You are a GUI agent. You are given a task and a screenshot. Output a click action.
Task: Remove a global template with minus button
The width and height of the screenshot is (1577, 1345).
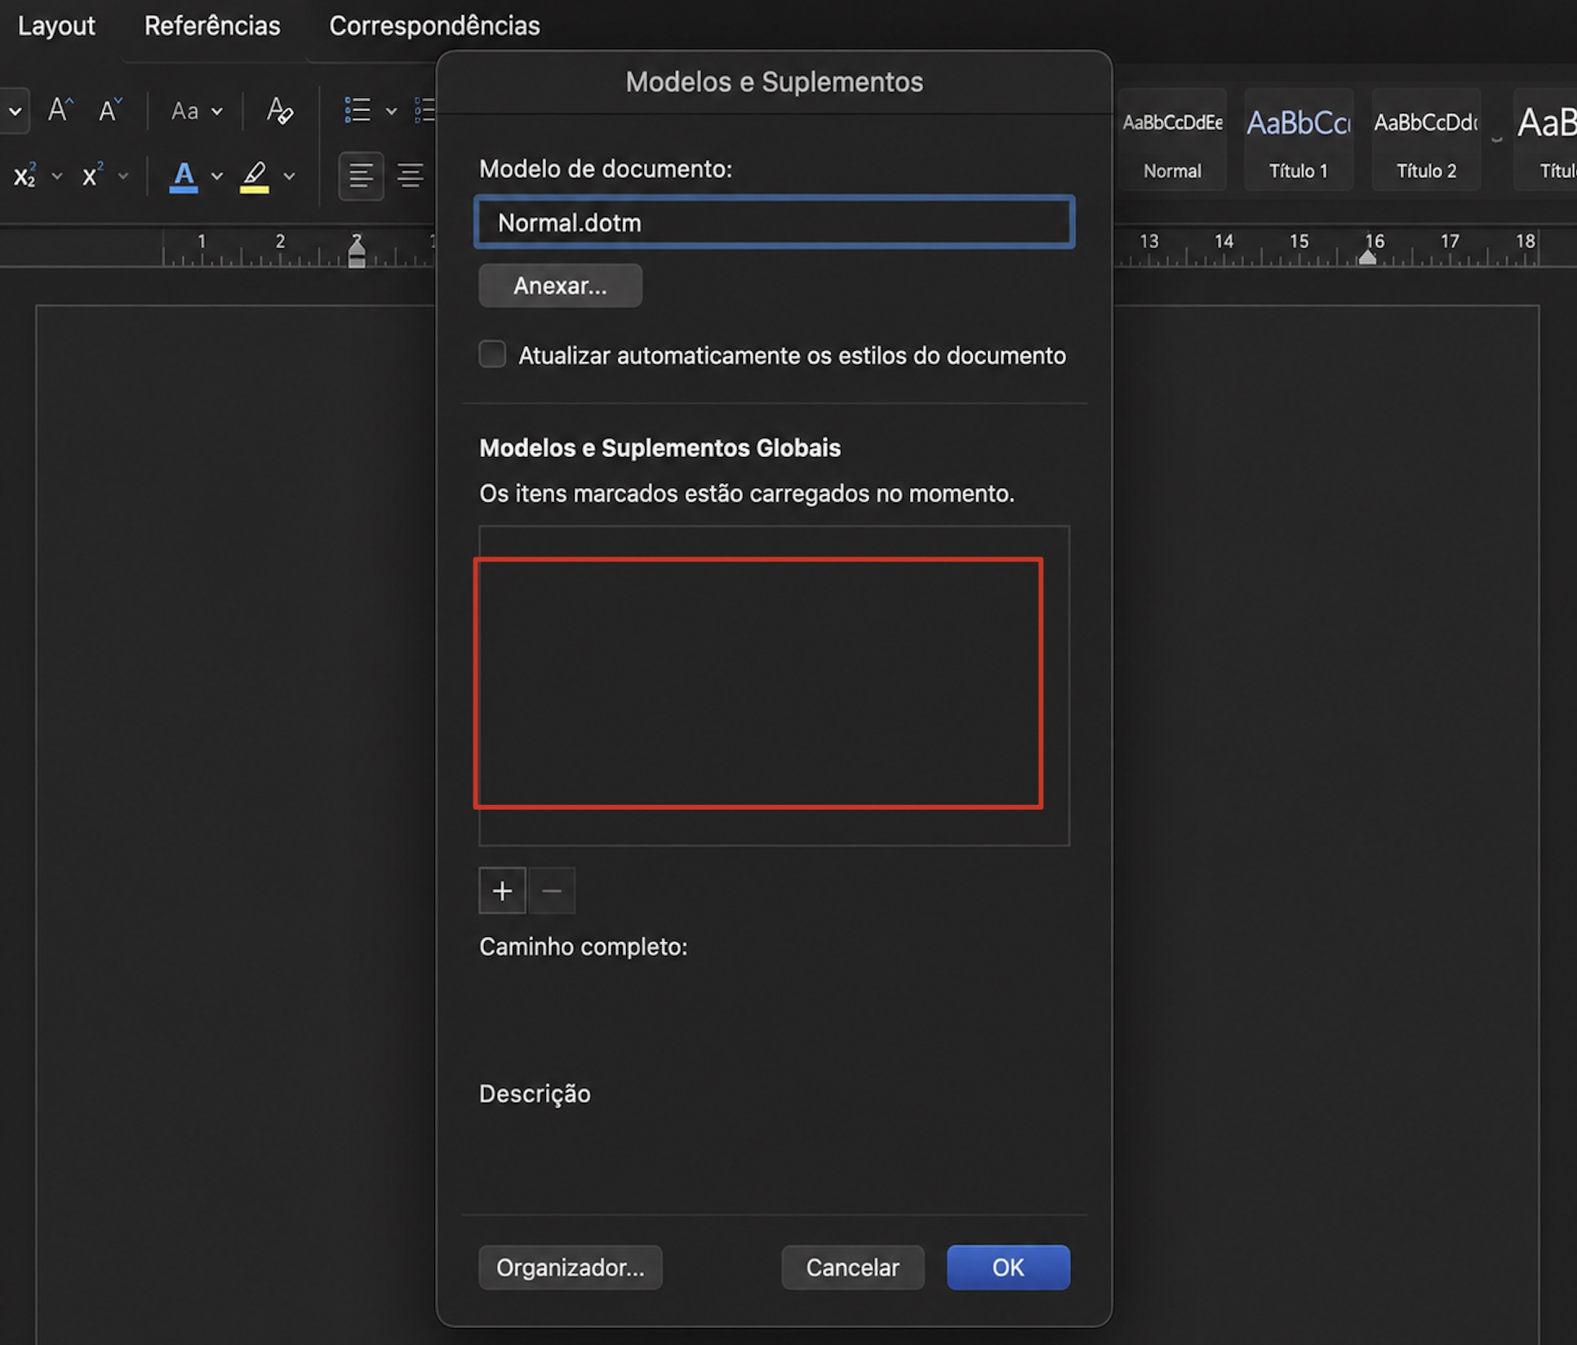(x=552, y=890)
